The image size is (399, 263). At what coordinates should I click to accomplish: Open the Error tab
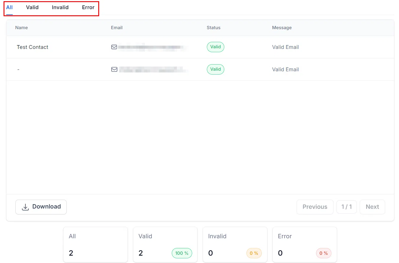pyautogui.click(x=88, y=7)
